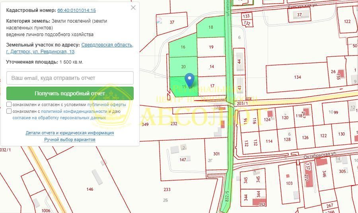Click the email input field

pos(70,78)
